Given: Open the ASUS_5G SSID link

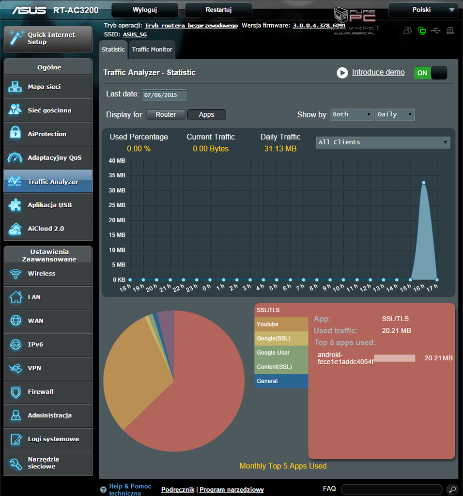Looking at the screenshot, I should click(x=135, y=34).
